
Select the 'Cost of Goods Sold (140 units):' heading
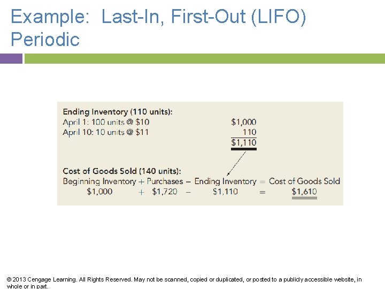click(122, 171)
